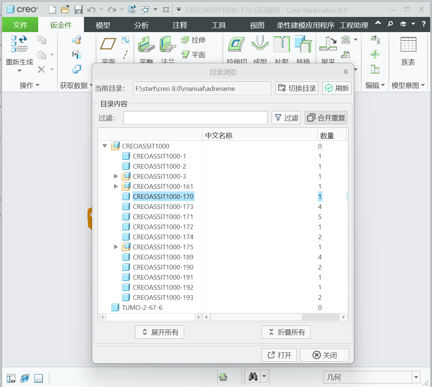This screenshot has width=432, height=387.
Task: Toggle model tree display in status bar
Action: 11,378
